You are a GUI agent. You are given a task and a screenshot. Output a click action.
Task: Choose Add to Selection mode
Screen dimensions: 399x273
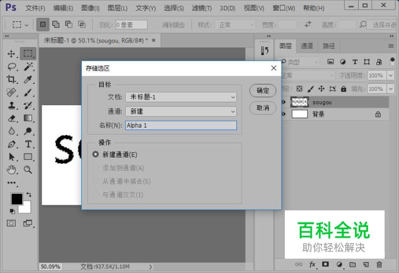point(56,24)
